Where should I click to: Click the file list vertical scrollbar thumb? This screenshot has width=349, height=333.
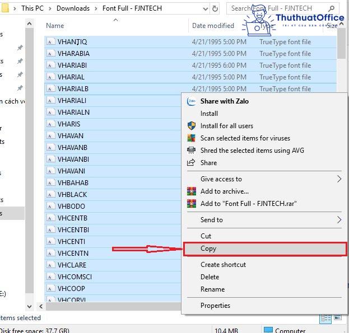click(x=341, y=43)
